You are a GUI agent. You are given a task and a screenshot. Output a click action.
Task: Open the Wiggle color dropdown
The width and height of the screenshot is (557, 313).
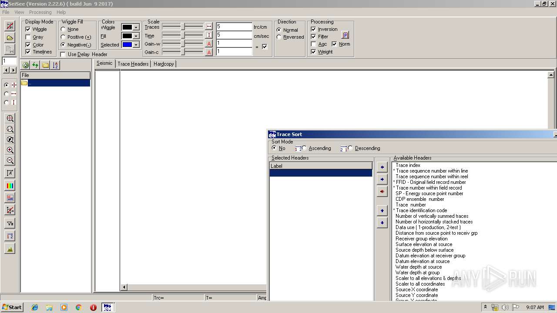(136, 27)
